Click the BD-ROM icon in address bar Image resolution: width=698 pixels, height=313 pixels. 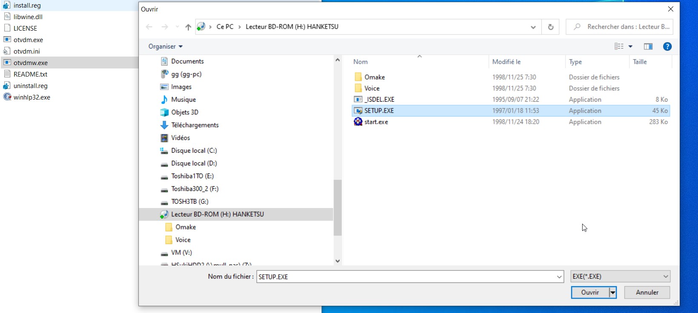[x=201, y=27]
